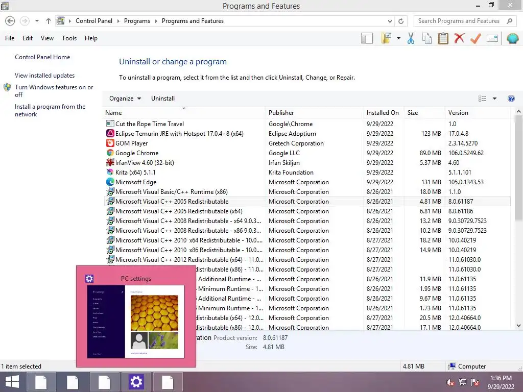Screen dimensions: 523x392
Task: Select the Microsoft Edge program icon
Action: pos(110,182)
